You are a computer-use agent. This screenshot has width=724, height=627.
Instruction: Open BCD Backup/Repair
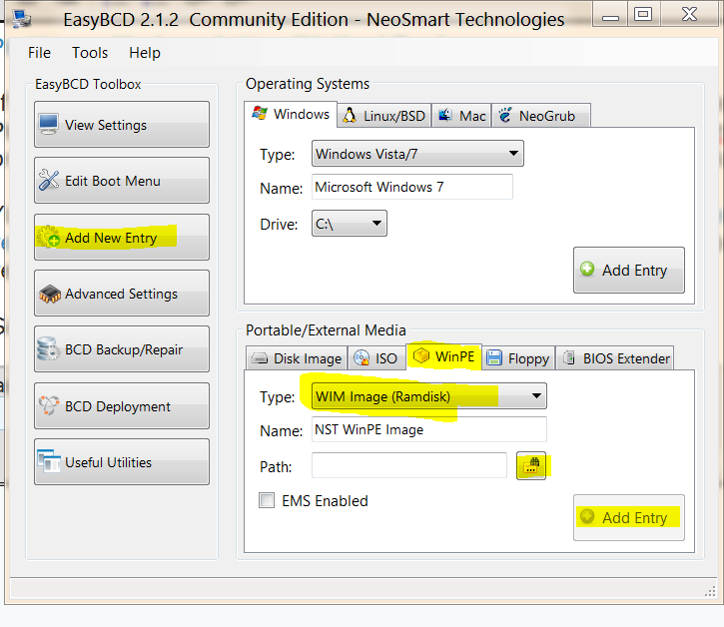tap(122, 349)
